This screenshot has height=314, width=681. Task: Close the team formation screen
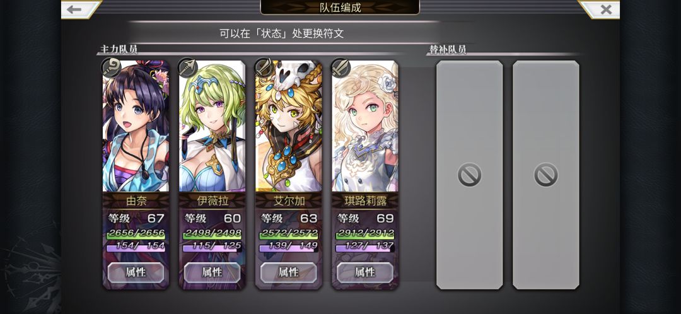tap(601, 9)
